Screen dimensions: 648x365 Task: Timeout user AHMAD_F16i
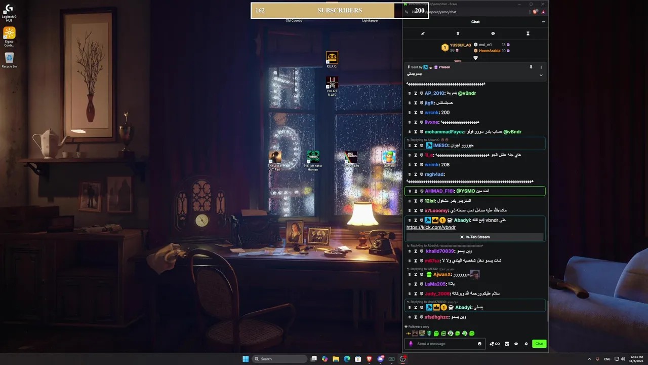pos(416,191)
